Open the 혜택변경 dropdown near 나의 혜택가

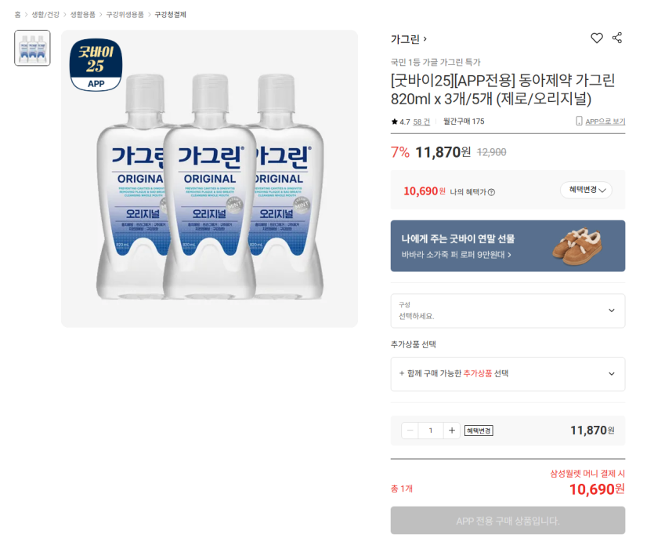click(586, 190)
